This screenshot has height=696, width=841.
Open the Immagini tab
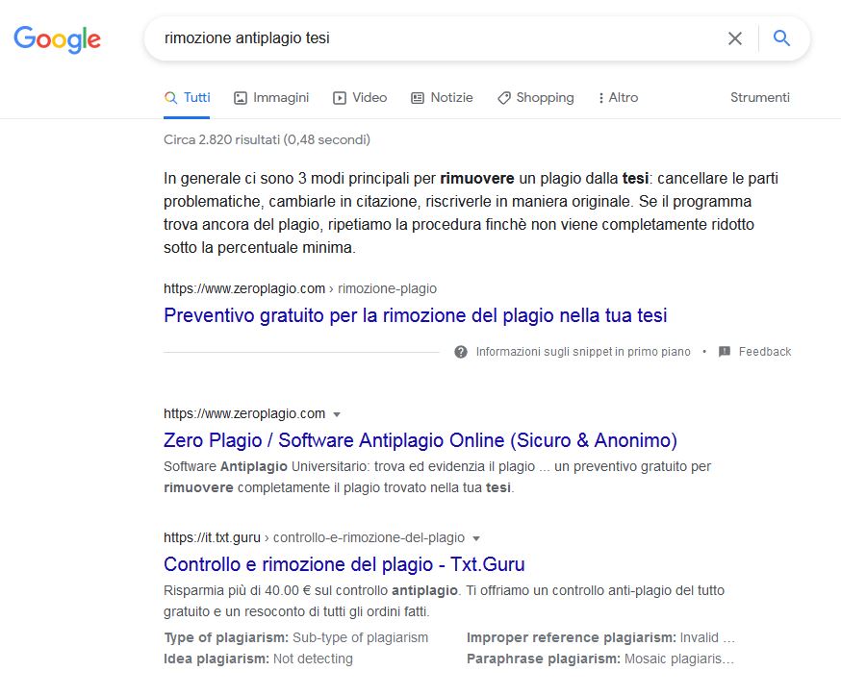click(x=271, y=97)
